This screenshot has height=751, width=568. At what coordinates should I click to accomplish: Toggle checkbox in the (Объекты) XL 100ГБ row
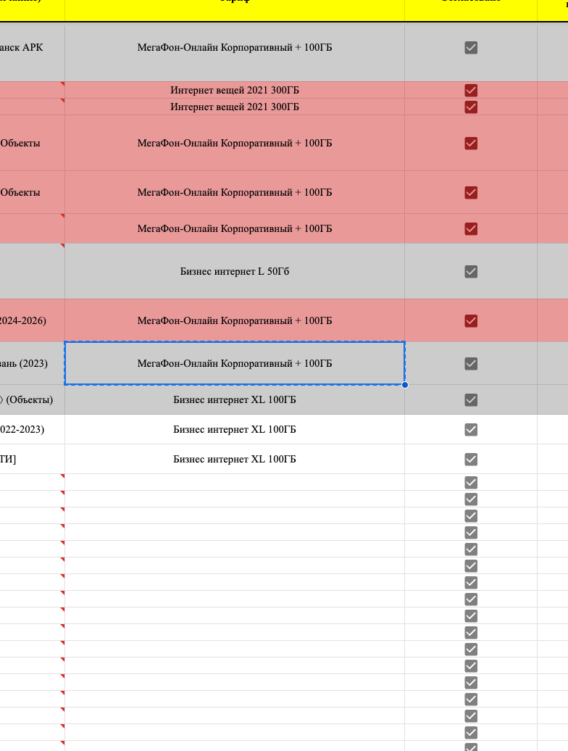point(471,399)
